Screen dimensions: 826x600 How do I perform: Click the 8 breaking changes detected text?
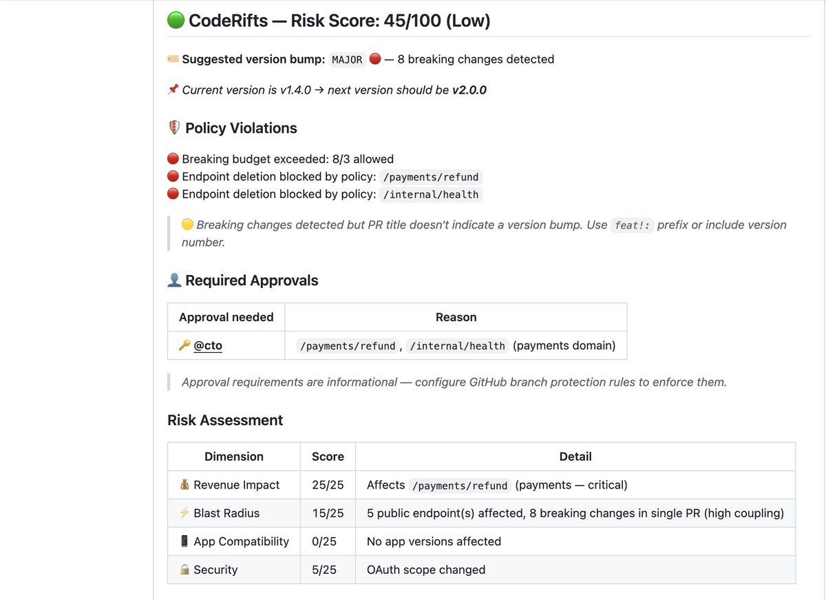click(x=476, y=59)
